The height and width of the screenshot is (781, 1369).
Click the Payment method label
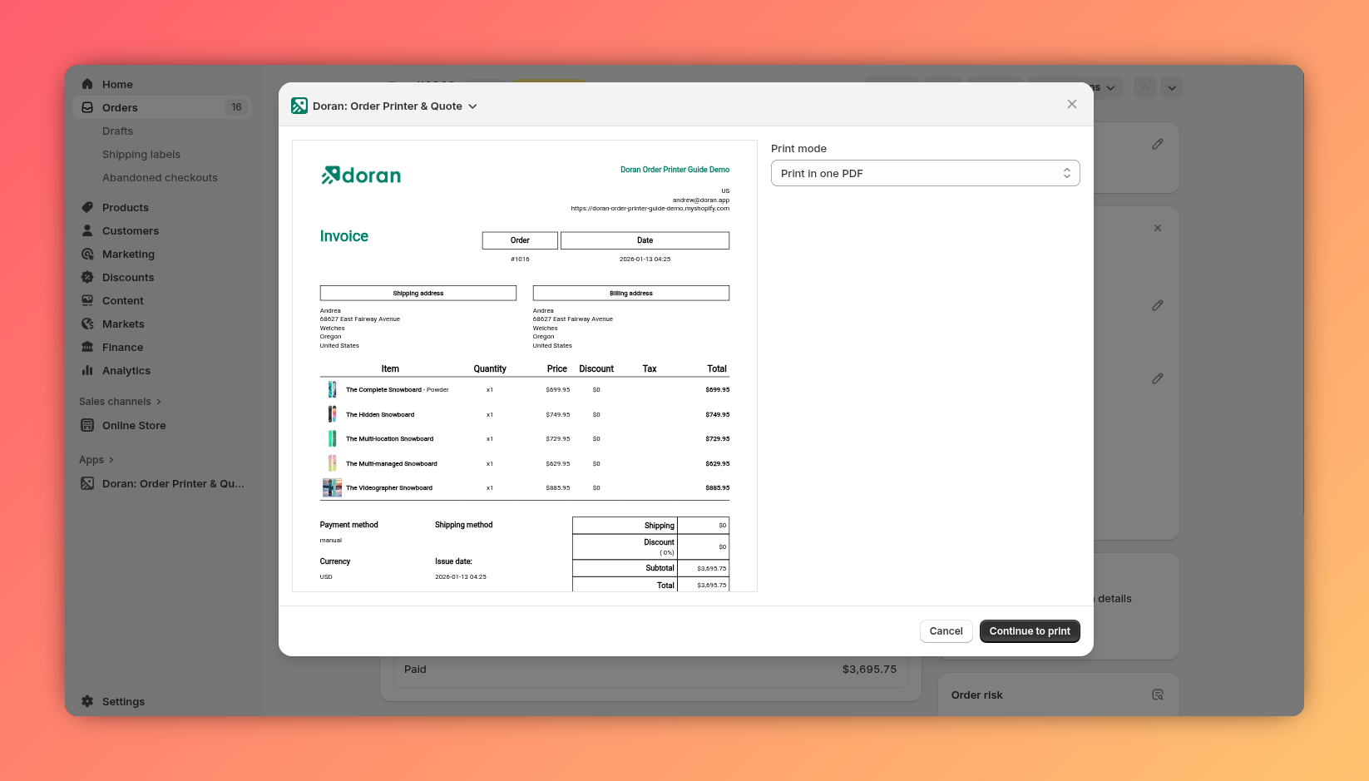(x=349, y=525)
